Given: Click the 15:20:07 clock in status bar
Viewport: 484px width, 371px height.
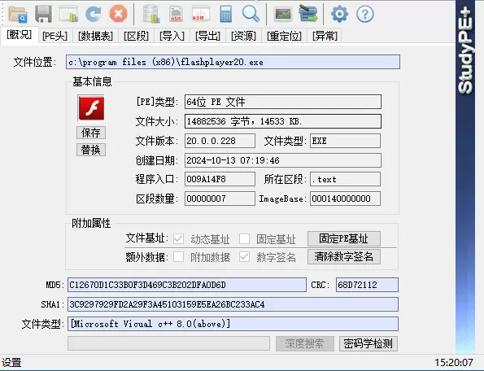Looking at the screenshot, I should pos(454,362).
